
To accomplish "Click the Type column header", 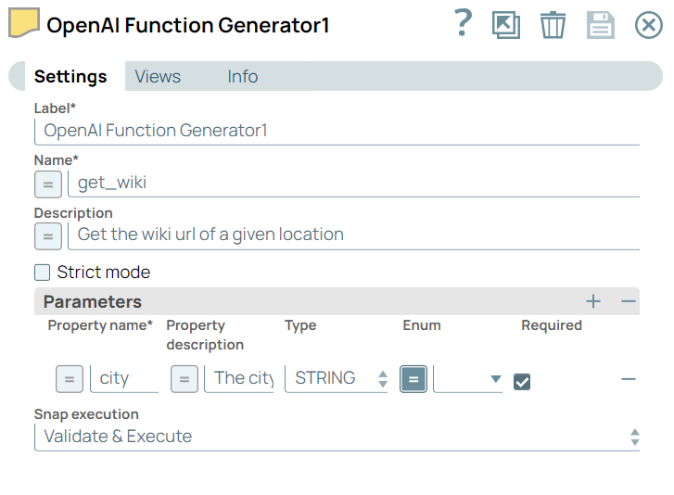I will click(300, 325).
